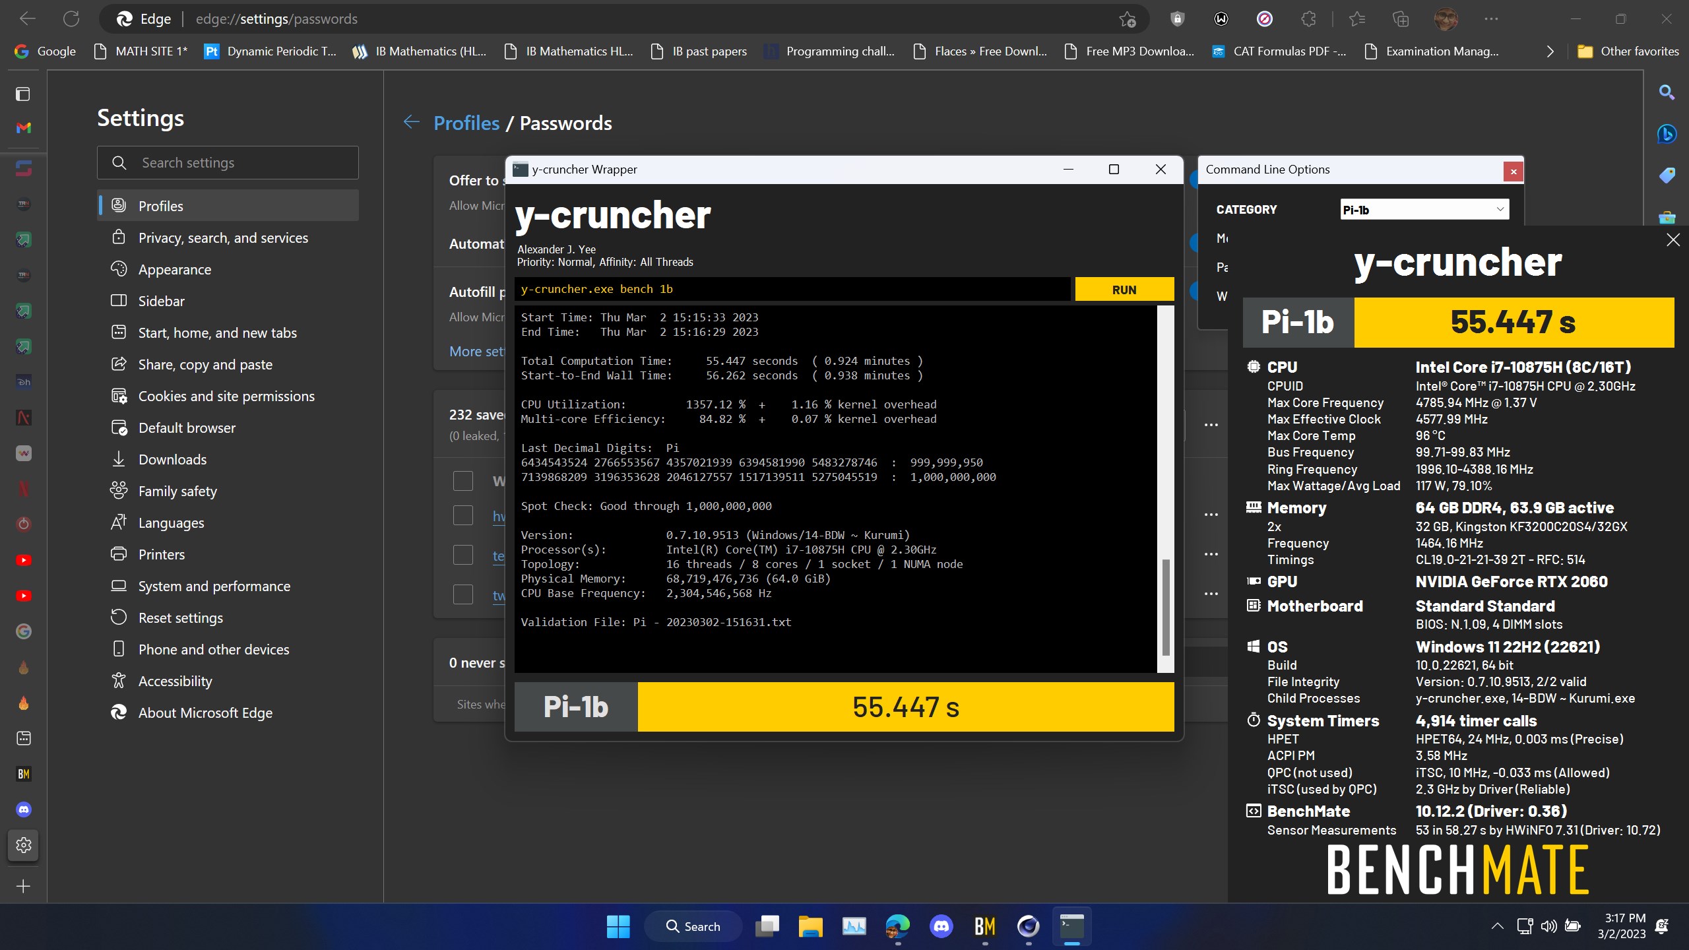Viewport: 1689px width, 950px height.
Task: Open File Explorer from the taskbar
Action: coord(810,926)
